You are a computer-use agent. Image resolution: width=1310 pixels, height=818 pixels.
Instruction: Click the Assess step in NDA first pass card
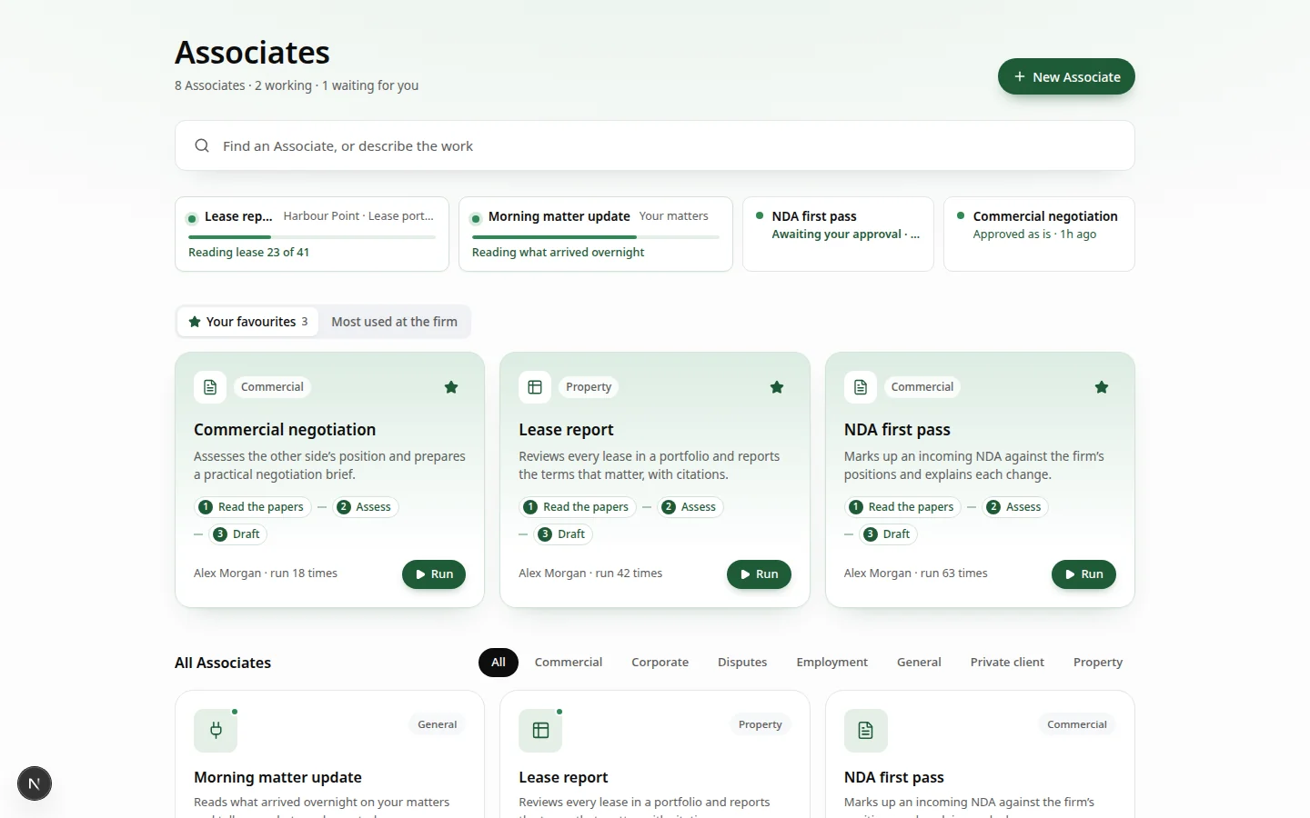coord(1015,507)
